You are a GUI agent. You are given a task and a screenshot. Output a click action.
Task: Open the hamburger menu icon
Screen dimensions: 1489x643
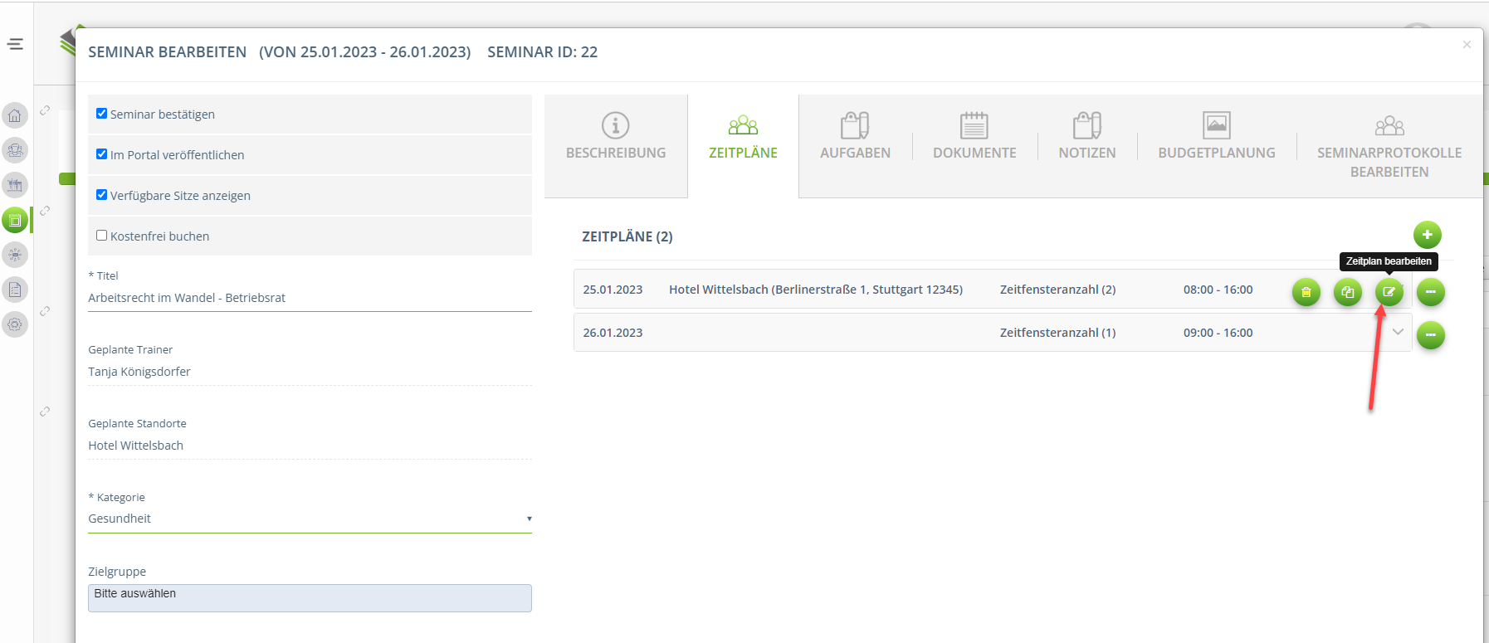point(16,44)
